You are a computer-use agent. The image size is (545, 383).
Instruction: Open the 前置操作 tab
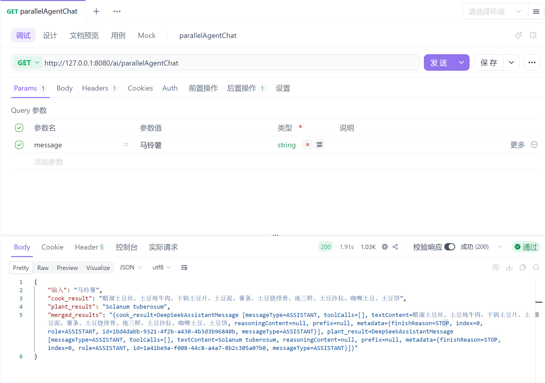coord(203,88)
